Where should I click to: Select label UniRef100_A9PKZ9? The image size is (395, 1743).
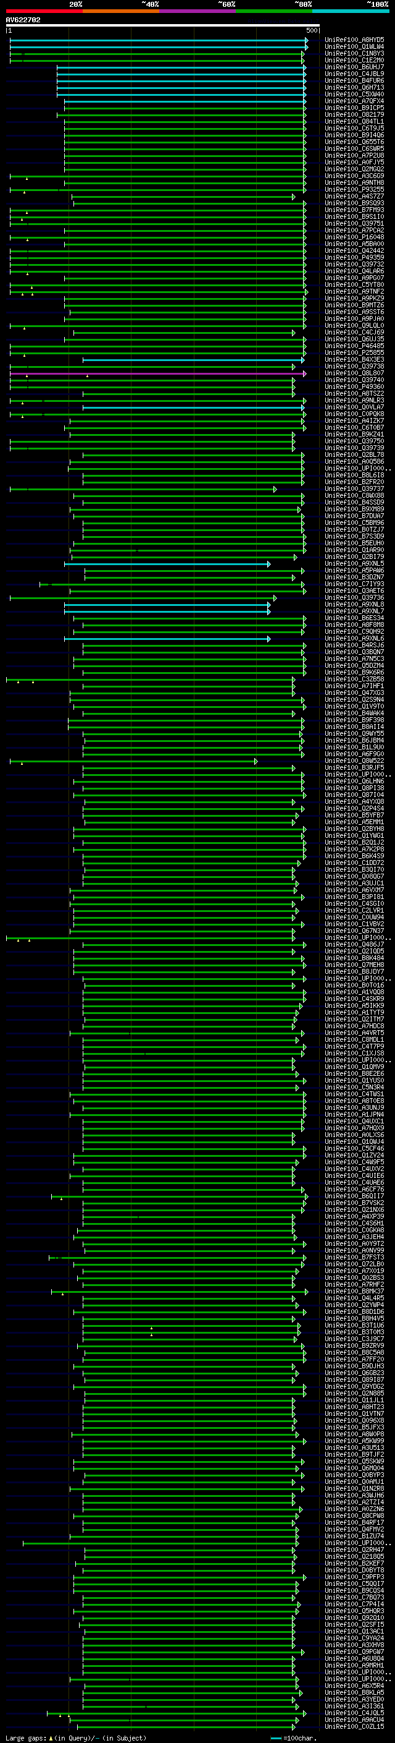coord(354,299)
